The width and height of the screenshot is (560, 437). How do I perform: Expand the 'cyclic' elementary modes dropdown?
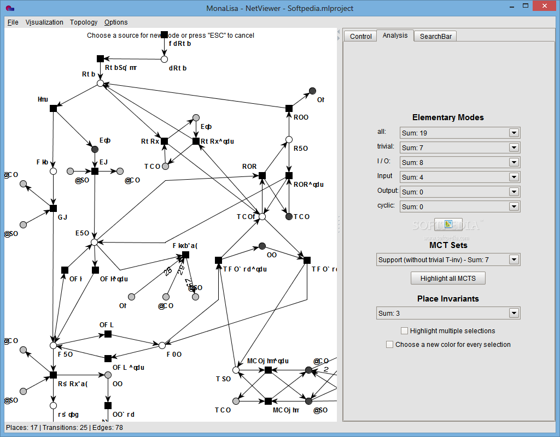pyautogui.click(x=514, y=206)
